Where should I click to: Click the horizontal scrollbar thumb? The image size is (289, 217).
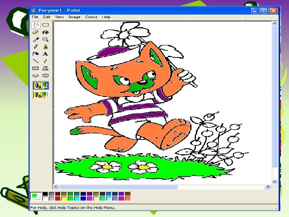click(x=118, y=187)
